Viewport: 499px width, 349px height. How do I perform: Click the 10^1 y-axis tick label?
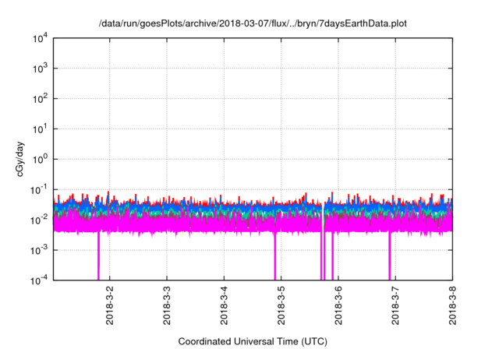click(41, 129)
